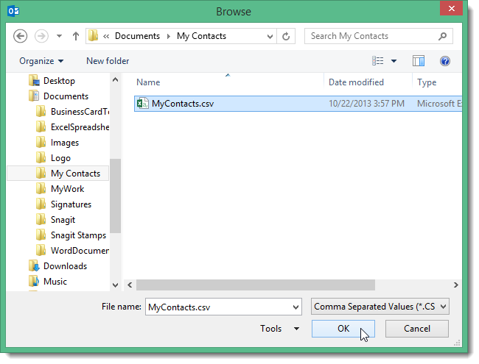Image resolution: width=479 pixels, height=364 pixels.
Task: Click the change view icon
Action: (378, 61)
